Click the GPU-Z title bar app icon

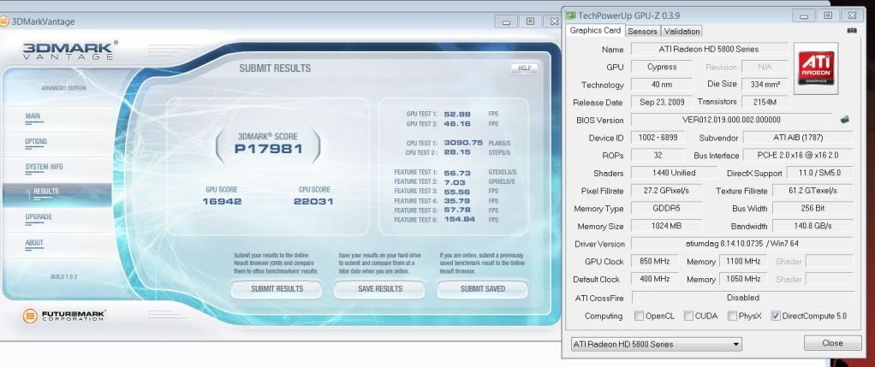(570, 15)
